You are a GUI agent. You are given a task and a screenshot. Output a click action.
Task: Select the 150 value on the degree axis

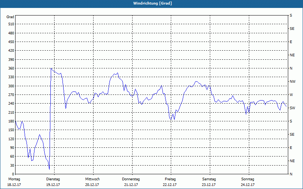pyautogui.click(x=11, y=130)
